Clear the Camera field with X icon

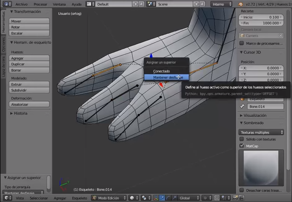tap(280, 35)
